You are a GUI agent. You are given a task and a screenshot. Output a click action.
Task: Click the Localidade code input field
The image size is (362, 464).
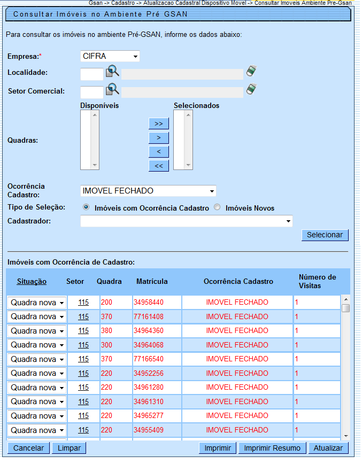[x=91, y=74]
